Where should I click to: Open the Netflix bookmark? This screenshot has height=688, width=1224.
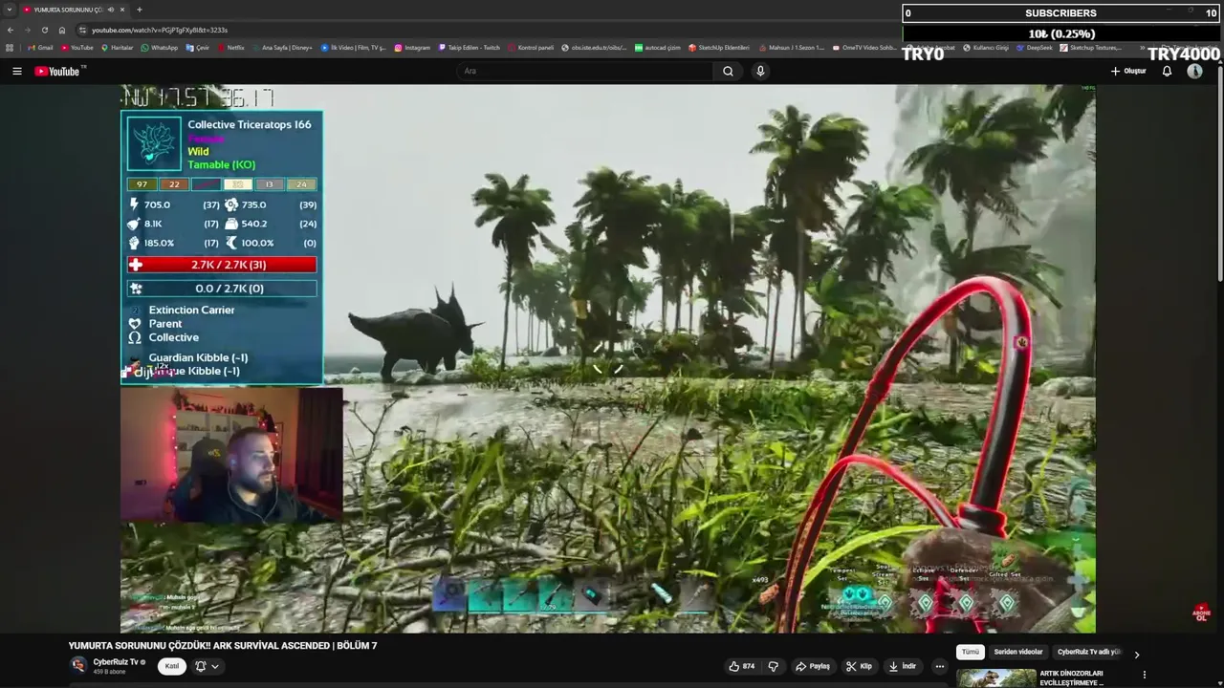pyautogui.click(x=230, y=48)
